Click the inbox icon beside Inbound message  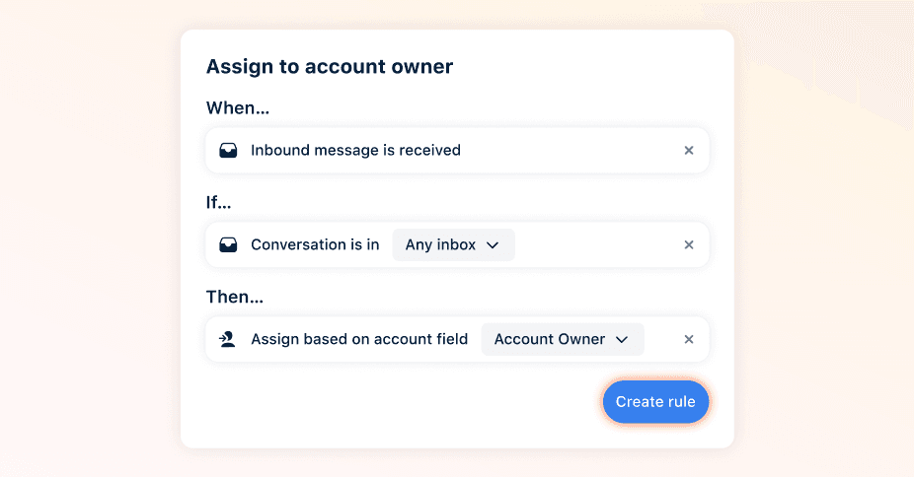click(x=228, y=151)
